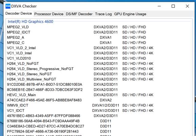Click DXVA1/2/D3D11 value in the WMV9_IDCT row
The image size is (196, 136).
pos(105,105)
